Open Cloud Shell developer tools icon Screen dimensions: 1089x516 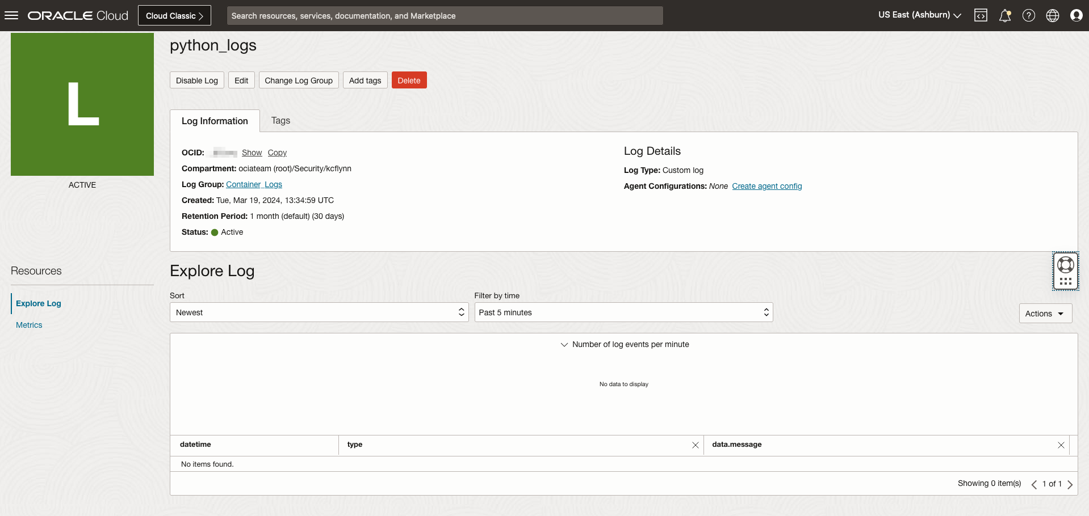point(981,15)
